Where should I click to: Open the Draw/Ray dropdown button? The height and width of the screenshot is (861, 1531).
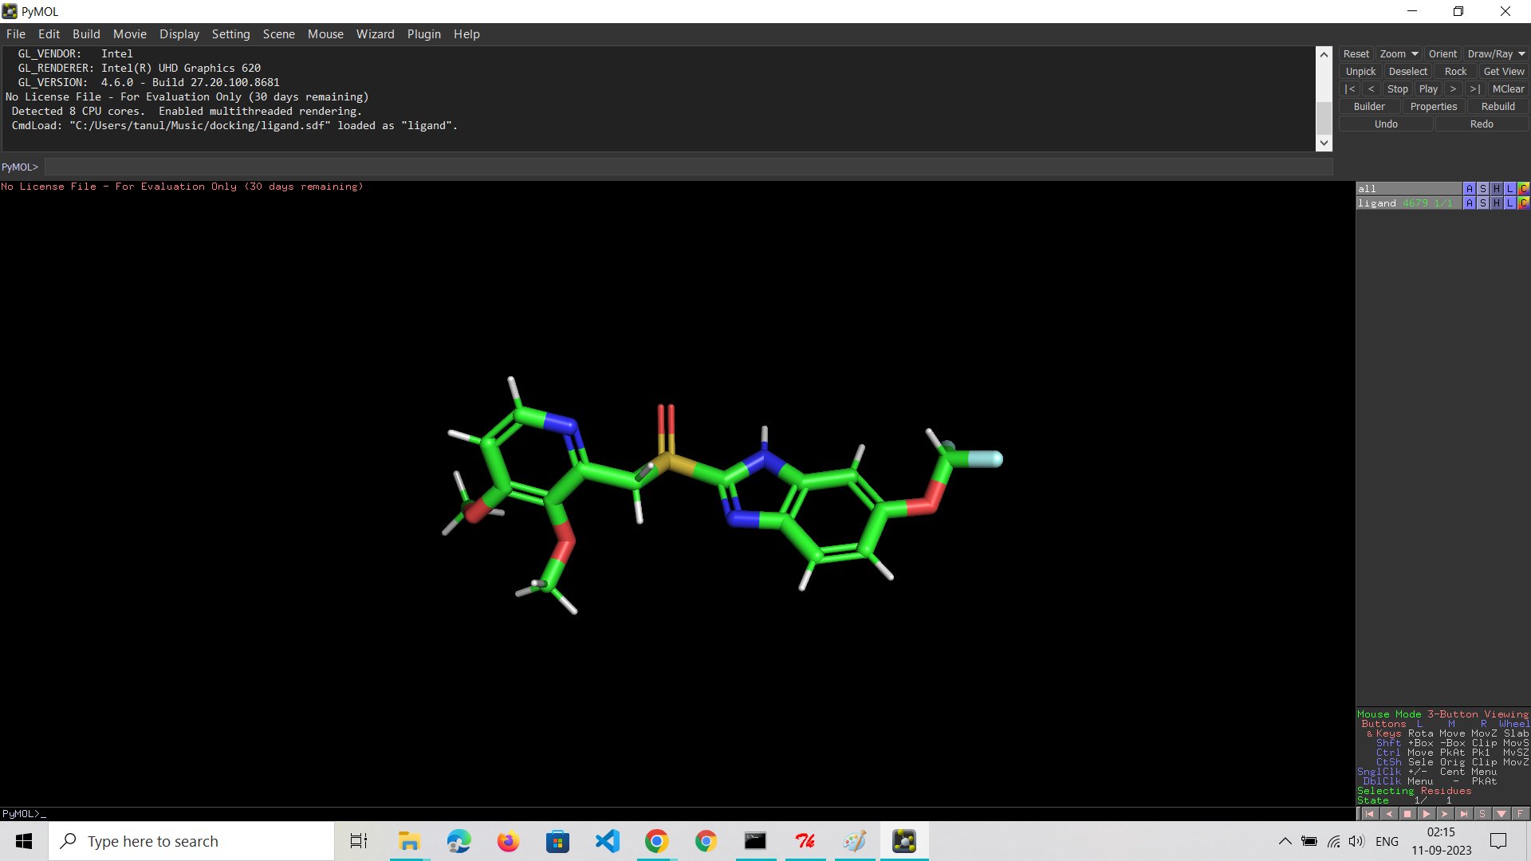pos(1496,54)
